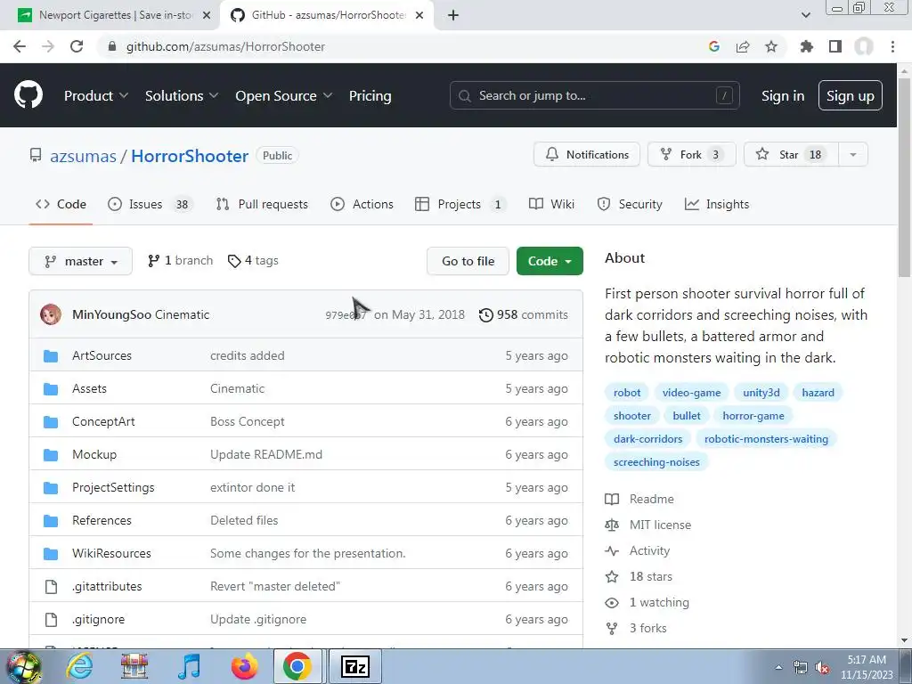
Task: Switch to the Pull requests tab
Action: [262, 204]
